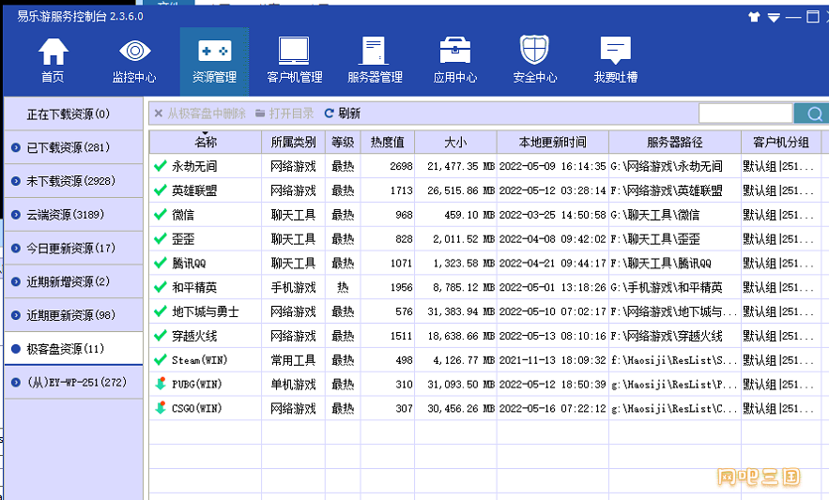Screen dimensions: 829x500
Task: Open 应用中心 toolbox icon
Action: 455,52
